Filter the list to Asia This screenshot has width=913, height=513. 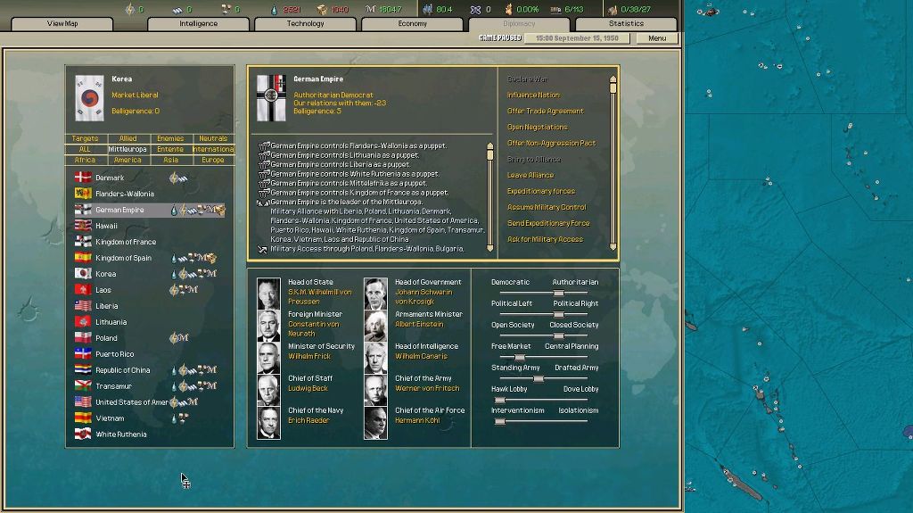170,160
